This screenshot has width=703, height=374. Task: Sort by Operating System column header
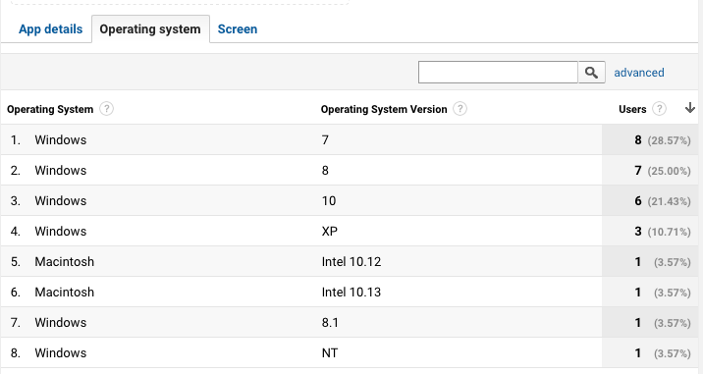click(50, 109)
